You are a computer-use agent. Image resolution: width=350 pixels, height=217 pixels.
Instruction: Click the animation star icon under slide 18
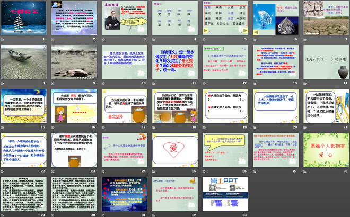click(154, 127)
